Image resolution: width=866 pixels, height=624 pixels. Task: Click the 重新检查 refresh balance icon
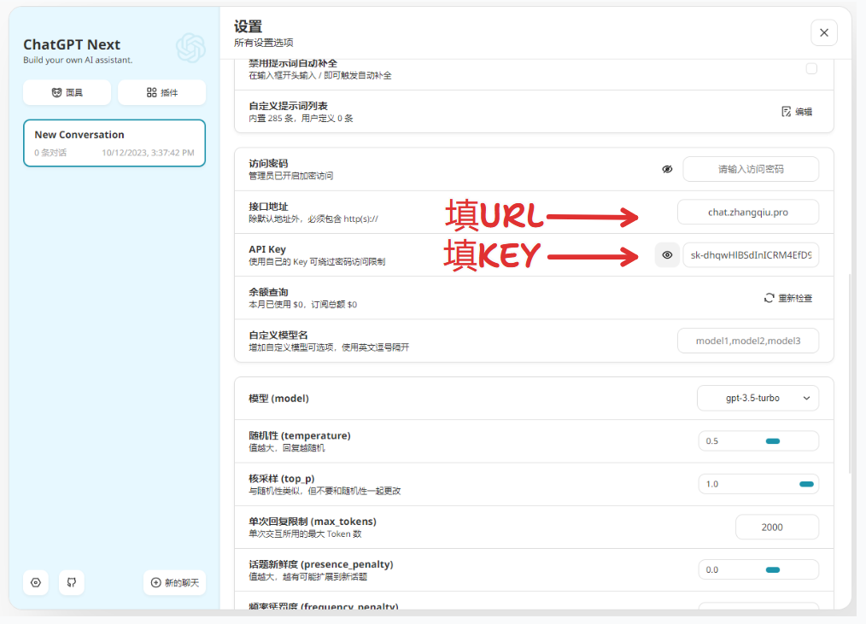tap(769, 298)
